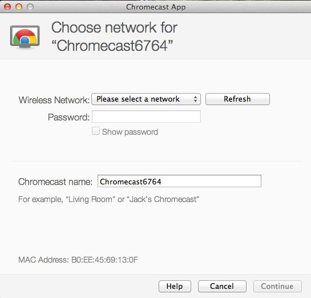This screenshot has width=311, height=298.
Task: Click the Chromecast TV logo icon
Action: click(x=25, y=37)
